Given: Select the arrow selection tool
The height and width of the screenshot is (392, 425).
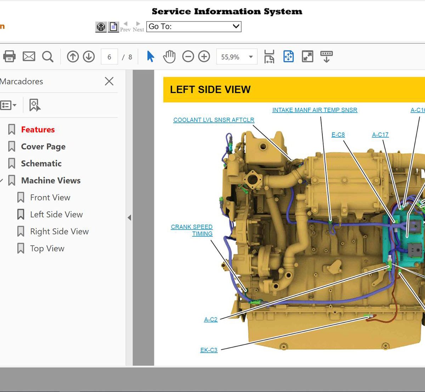Looking at the screenshot, I should tap(150, 56).
